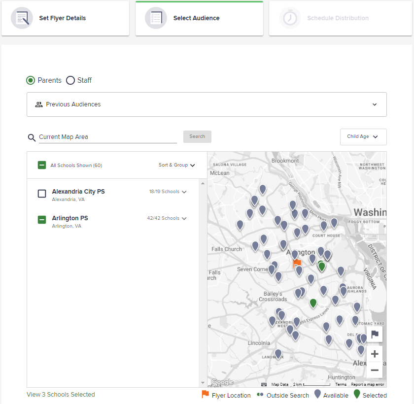Click the green selected pin near Arlington
414x404 pixels.
click(321, 267)
